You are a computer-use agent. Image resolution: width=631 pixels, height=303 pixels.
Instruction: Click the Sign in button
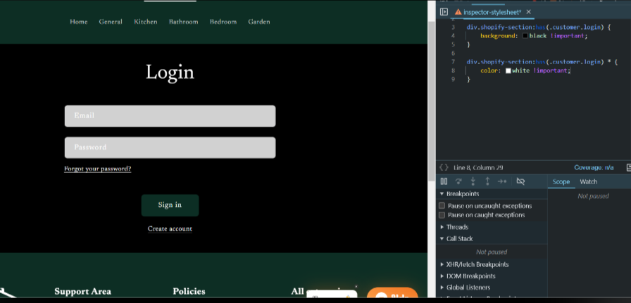[170, 205]
